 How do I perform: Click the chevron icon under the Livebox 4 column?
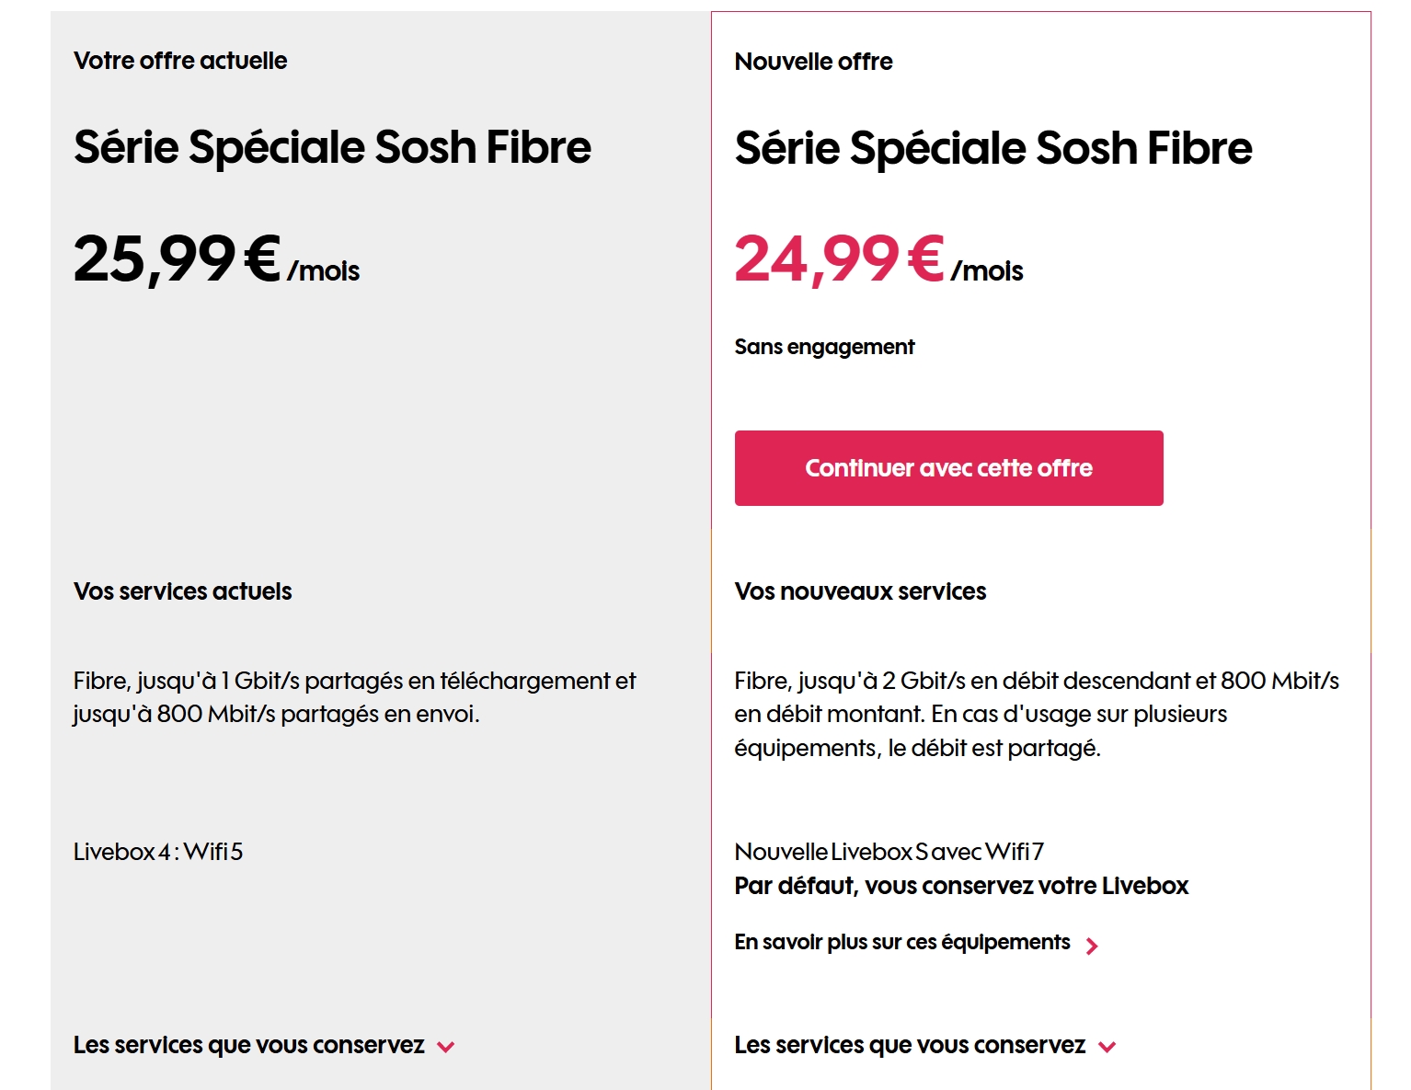(x=446, y=1047)
